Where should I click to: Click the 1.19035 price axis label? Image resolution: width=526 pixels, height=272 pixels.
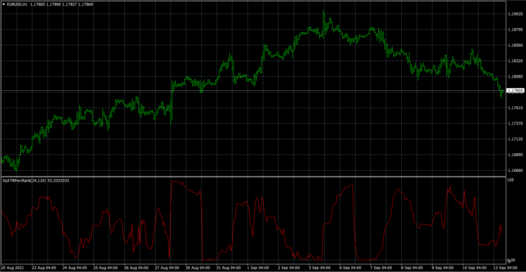coord(515,14)
